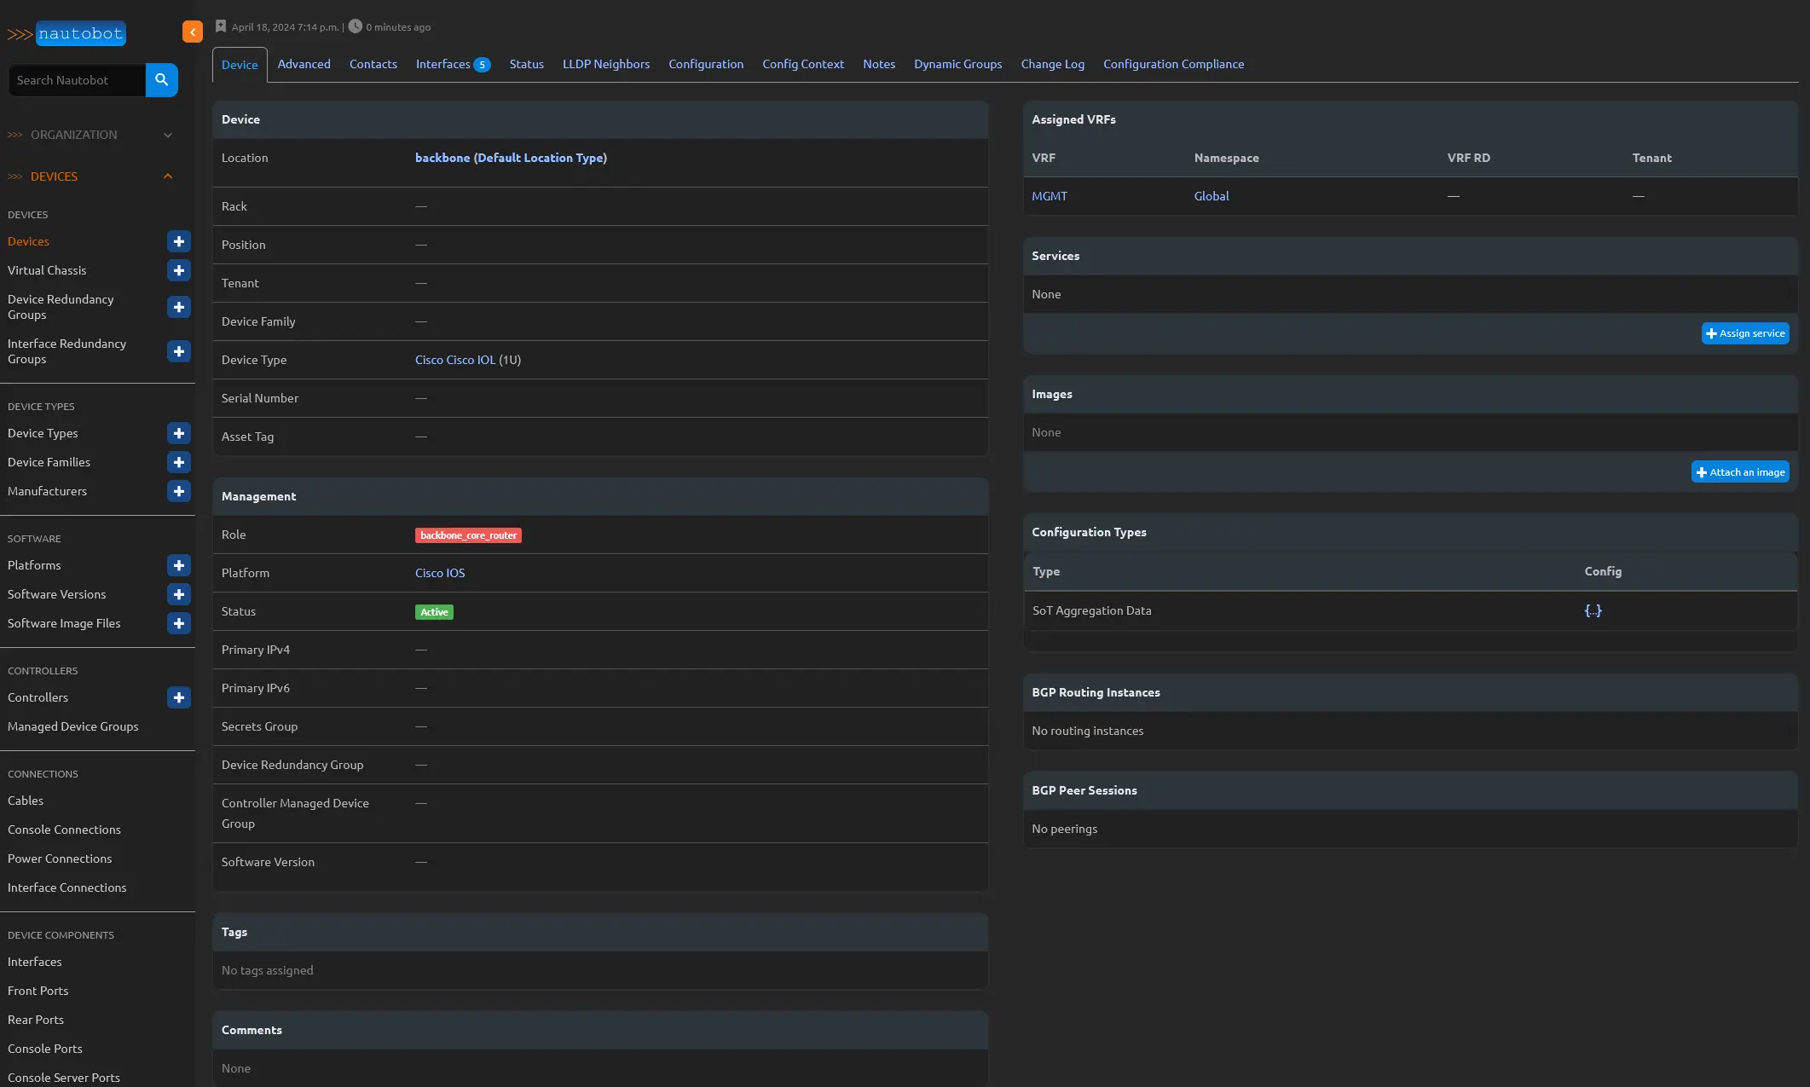Open the MGMT VRF link
The height and width of the screenshot is (1087, 1810).
[x=1049, y=196]
